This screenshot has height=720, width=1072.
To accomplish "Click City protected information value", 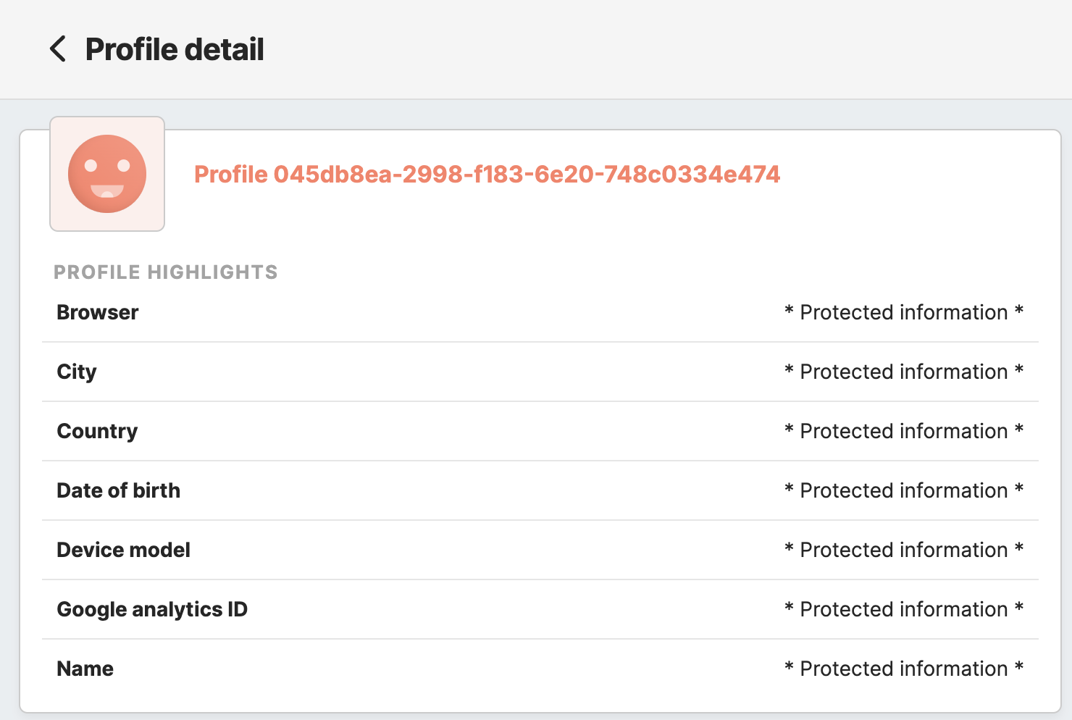I will pyautogui.click(x=904, y=372).
